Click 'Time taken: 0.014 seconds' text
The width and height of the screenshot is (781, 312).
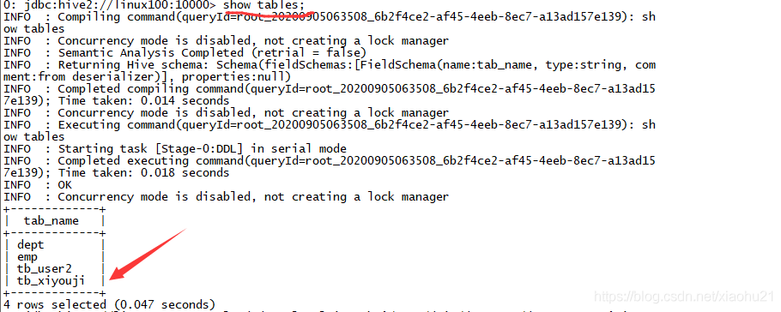144,100
